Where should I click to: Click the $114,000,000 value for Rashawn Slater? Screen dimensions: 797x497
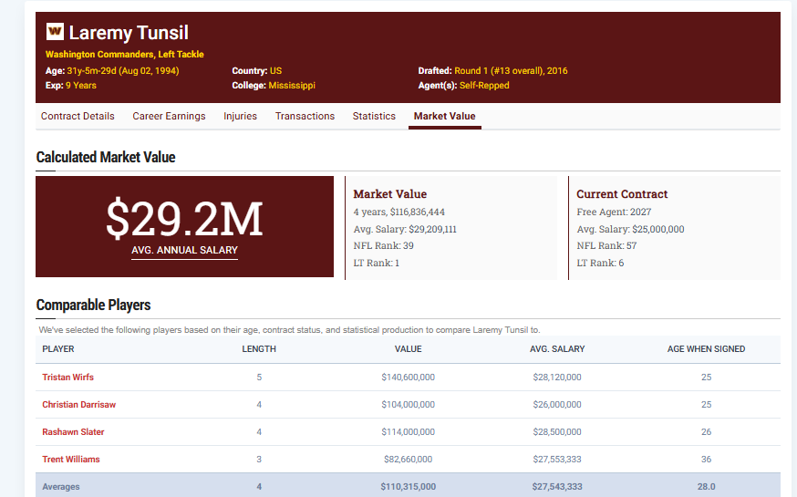[409, 432]
